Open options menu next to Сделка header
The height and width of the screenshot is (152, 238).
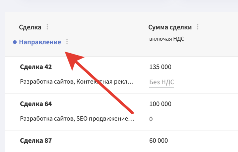tap(47, 27)
